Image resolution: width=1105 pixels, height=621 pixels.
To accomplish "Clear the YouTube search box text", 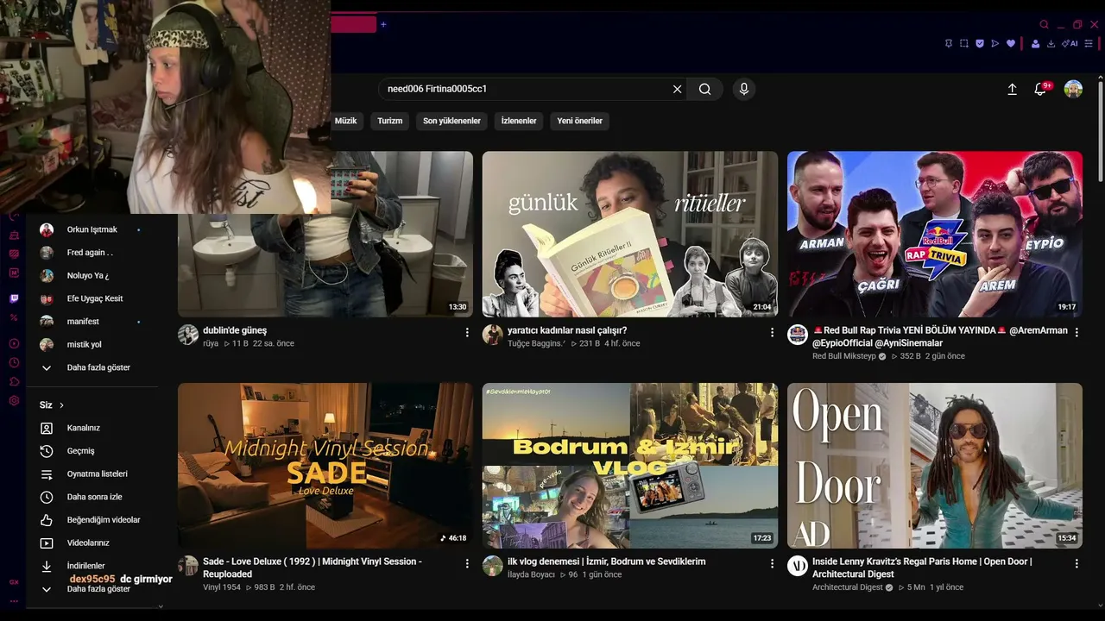I will click(x=677, y=89).
